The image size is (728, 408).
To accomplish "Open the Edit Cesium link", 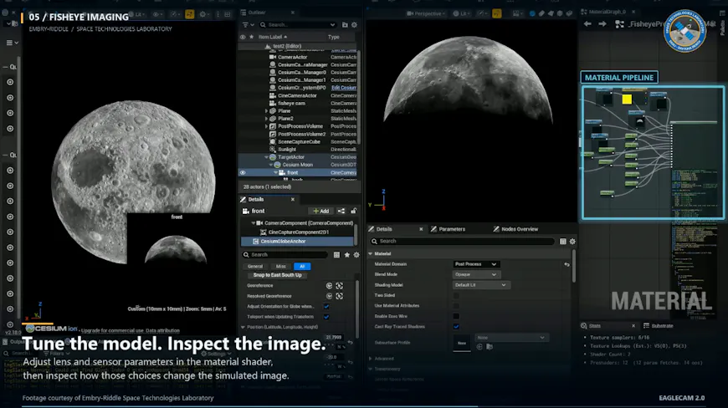I will (x=344, y=88).
